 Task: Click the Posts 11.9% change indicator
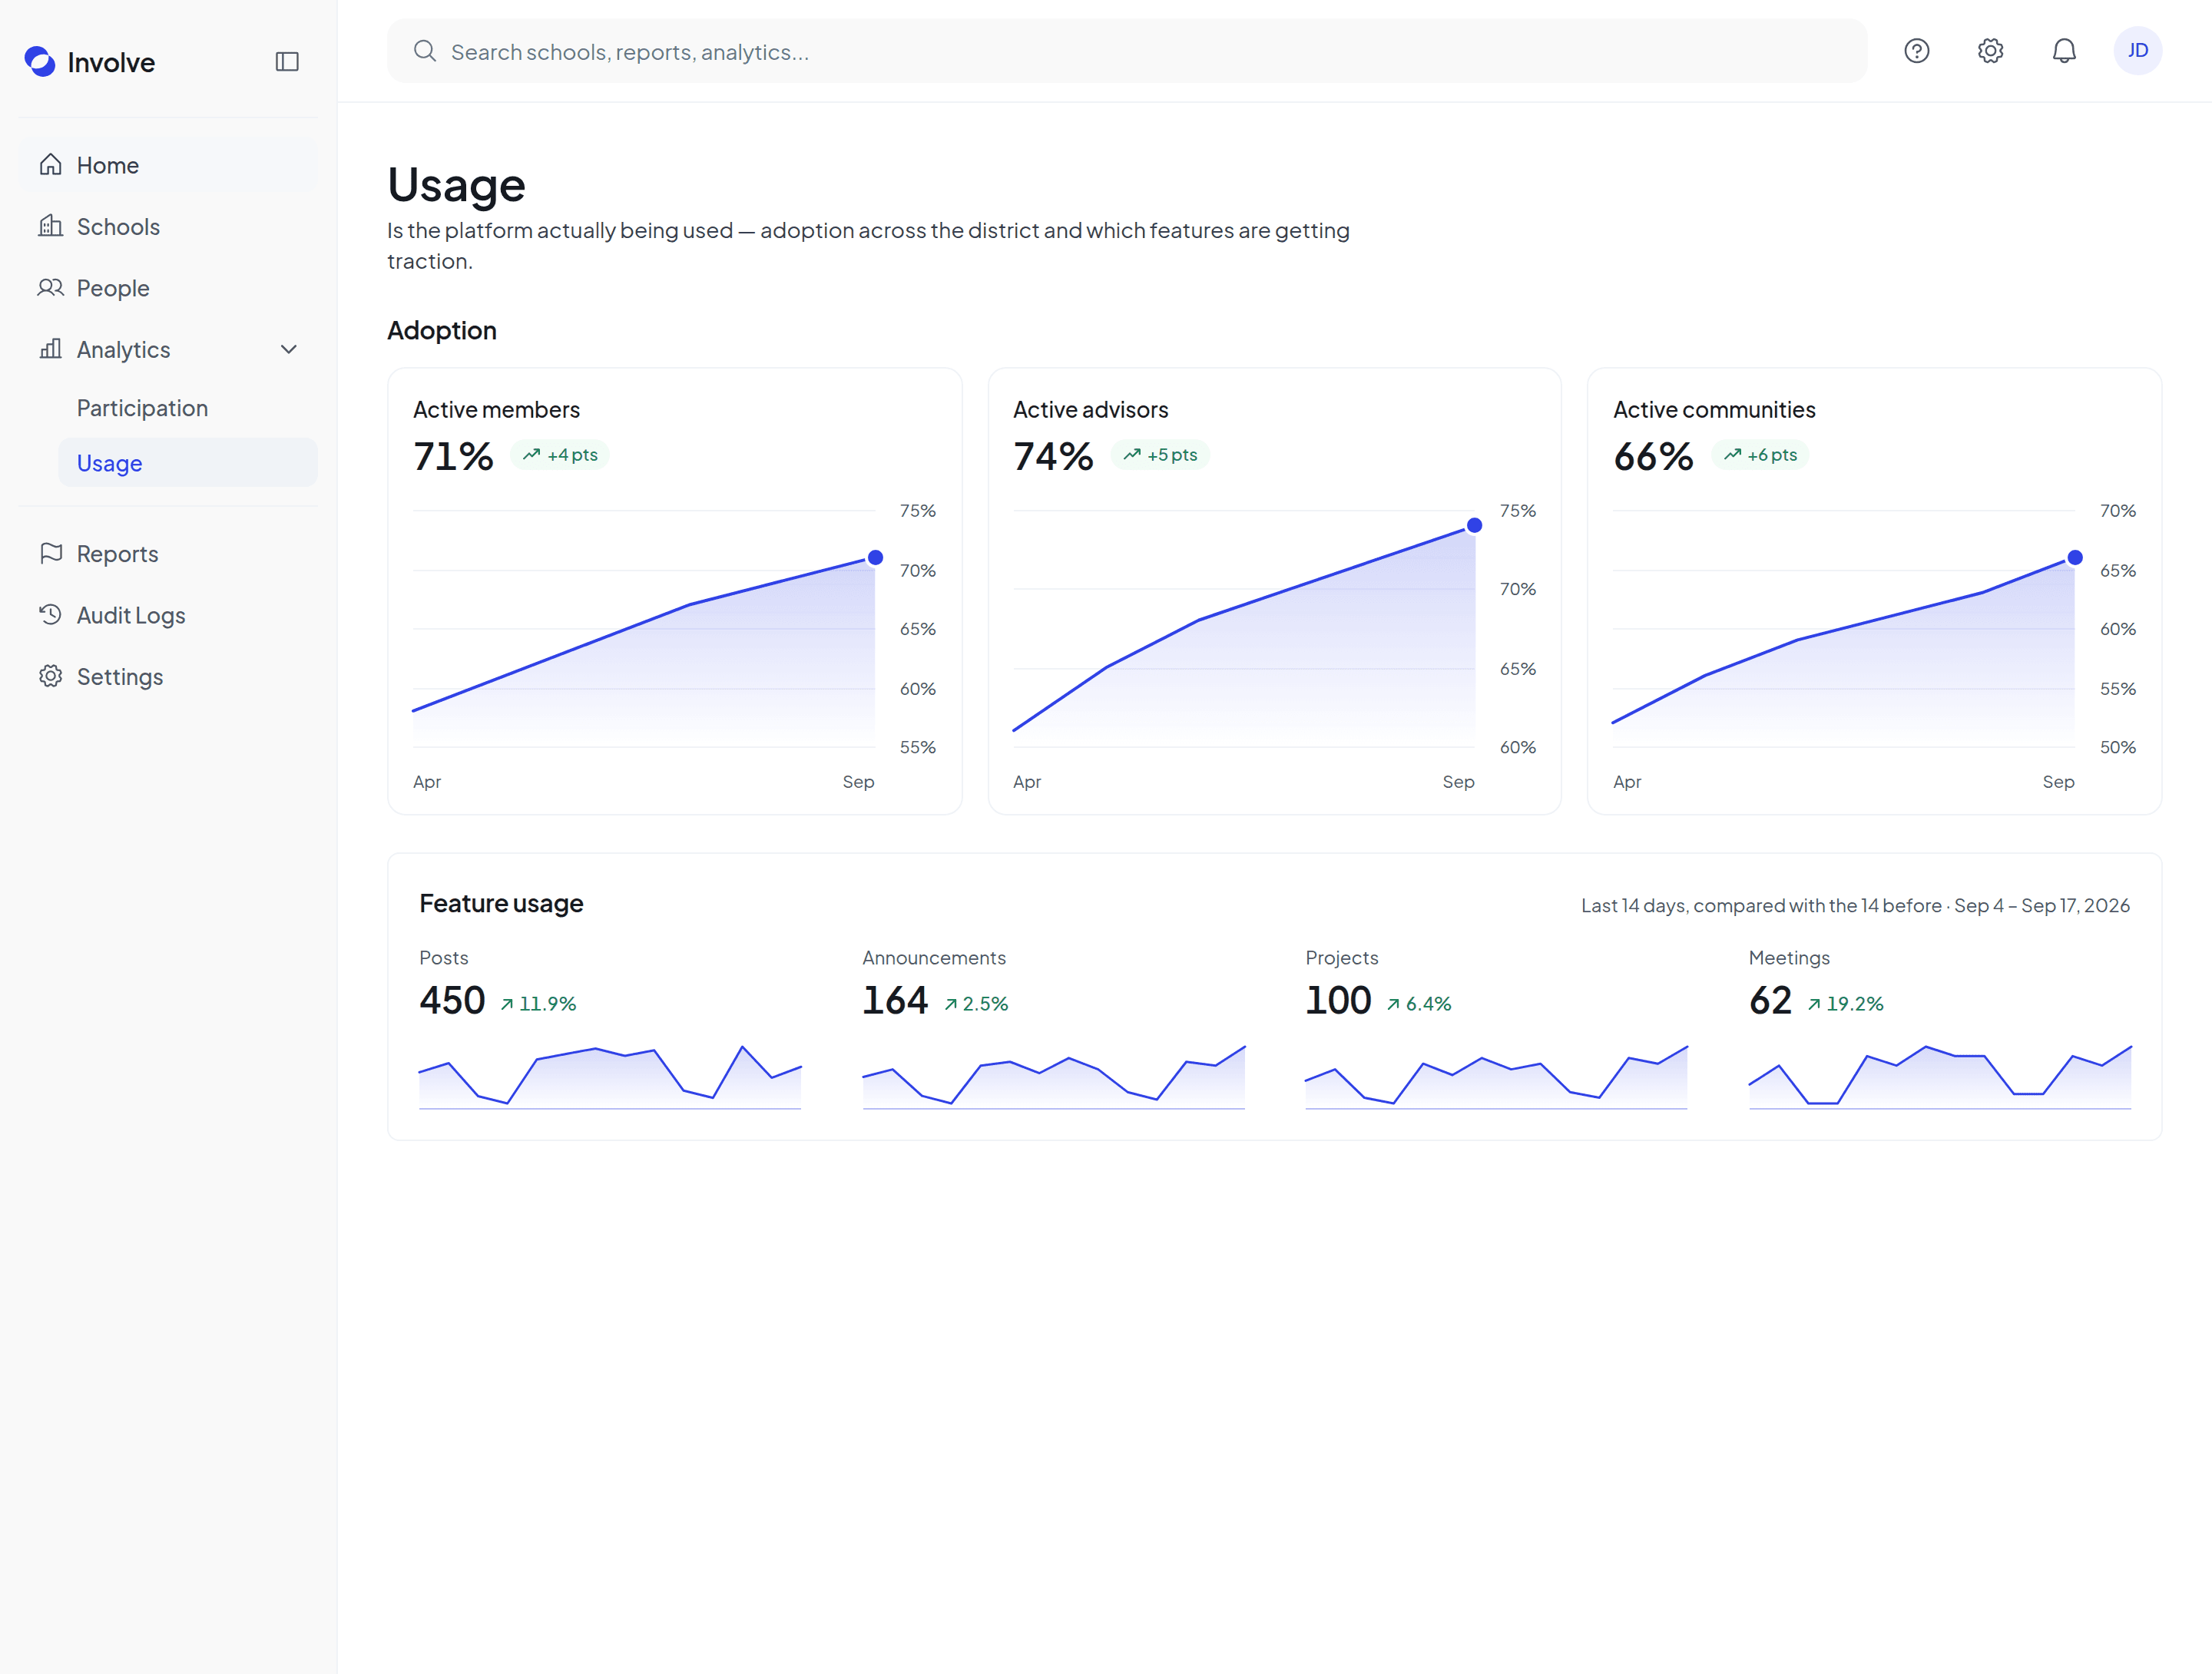click(x=538, y=1004)
